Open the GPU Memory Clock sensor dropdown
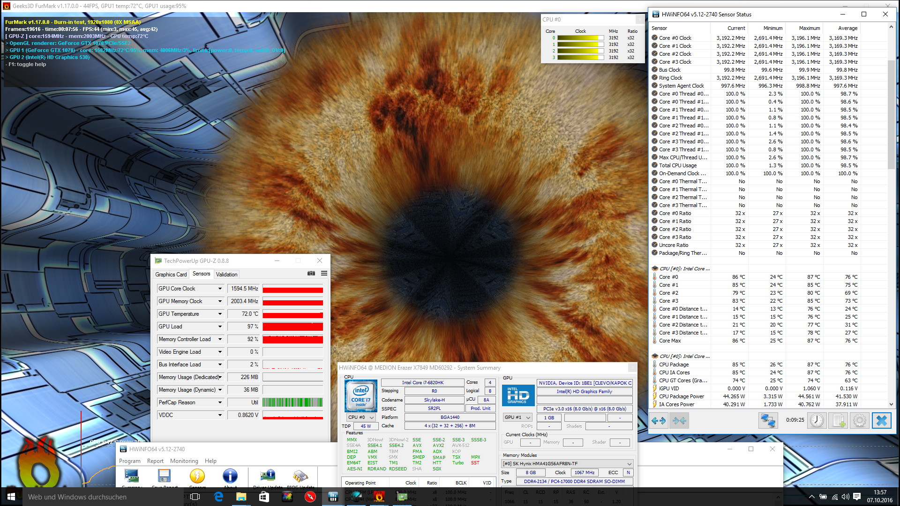Viewport: 900px width, 506px height. 220,301
